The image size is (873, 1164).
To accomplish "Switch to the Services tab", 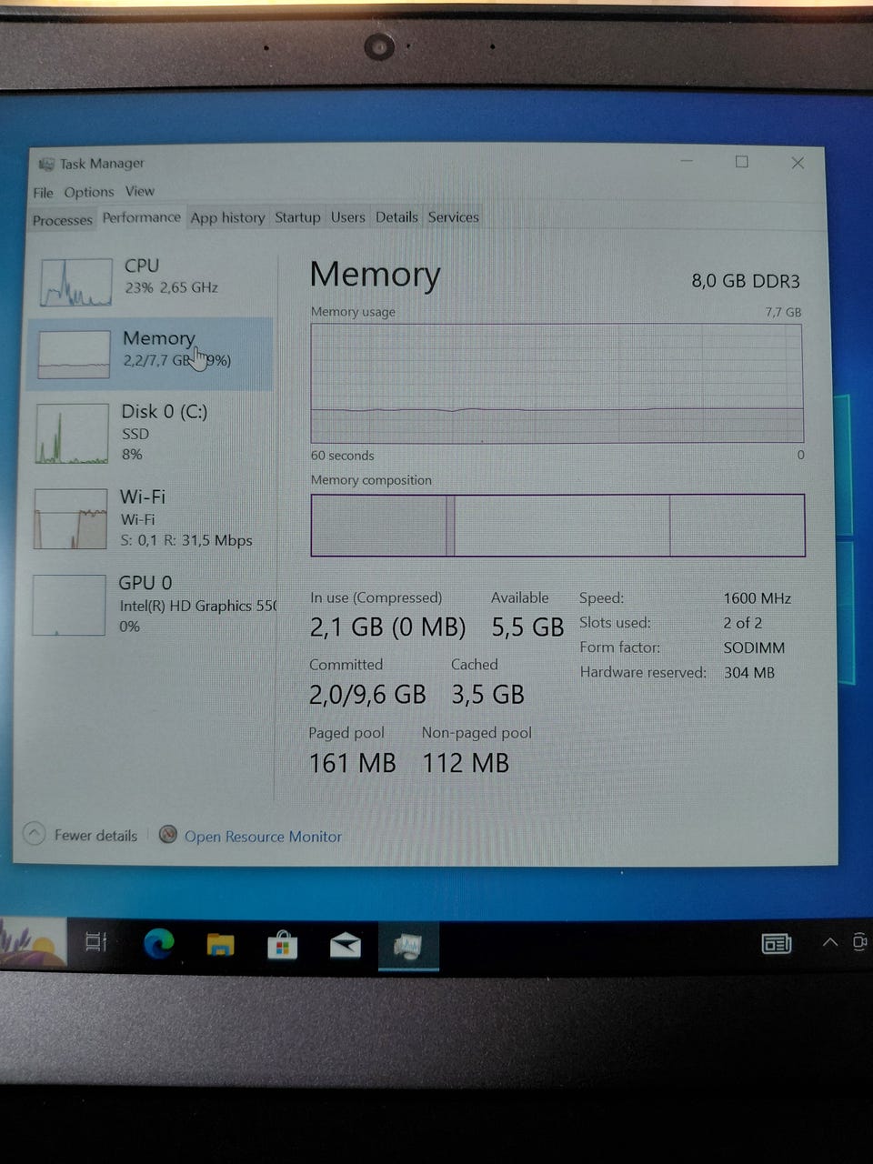I will pyautogui.click(x=453, y=217).
